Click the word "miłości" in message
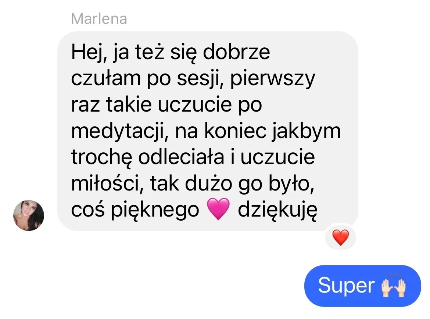 (107, 184)
